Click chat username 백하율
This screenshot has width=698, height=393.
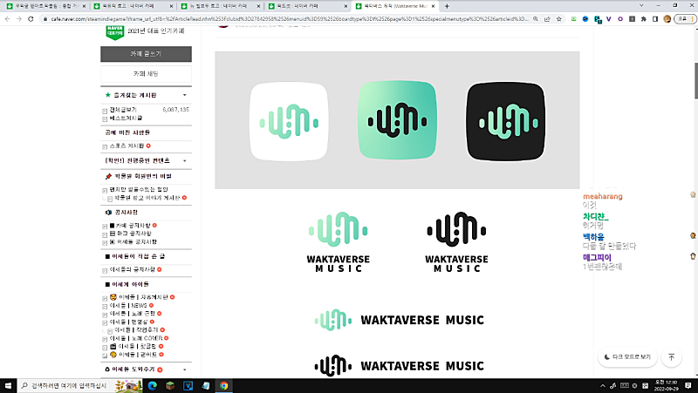click(593, 237)
